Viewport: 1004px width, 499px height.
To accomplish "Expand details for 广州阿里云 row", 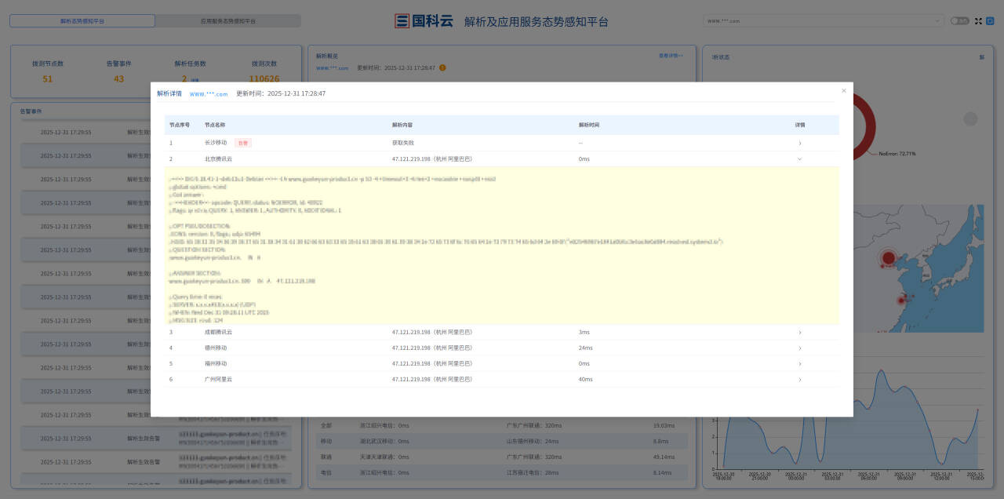I will (x=799, y=380).
